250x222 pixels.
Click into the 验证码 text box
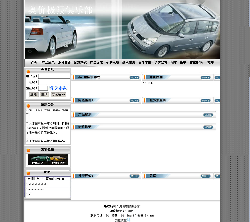point(43,88)
